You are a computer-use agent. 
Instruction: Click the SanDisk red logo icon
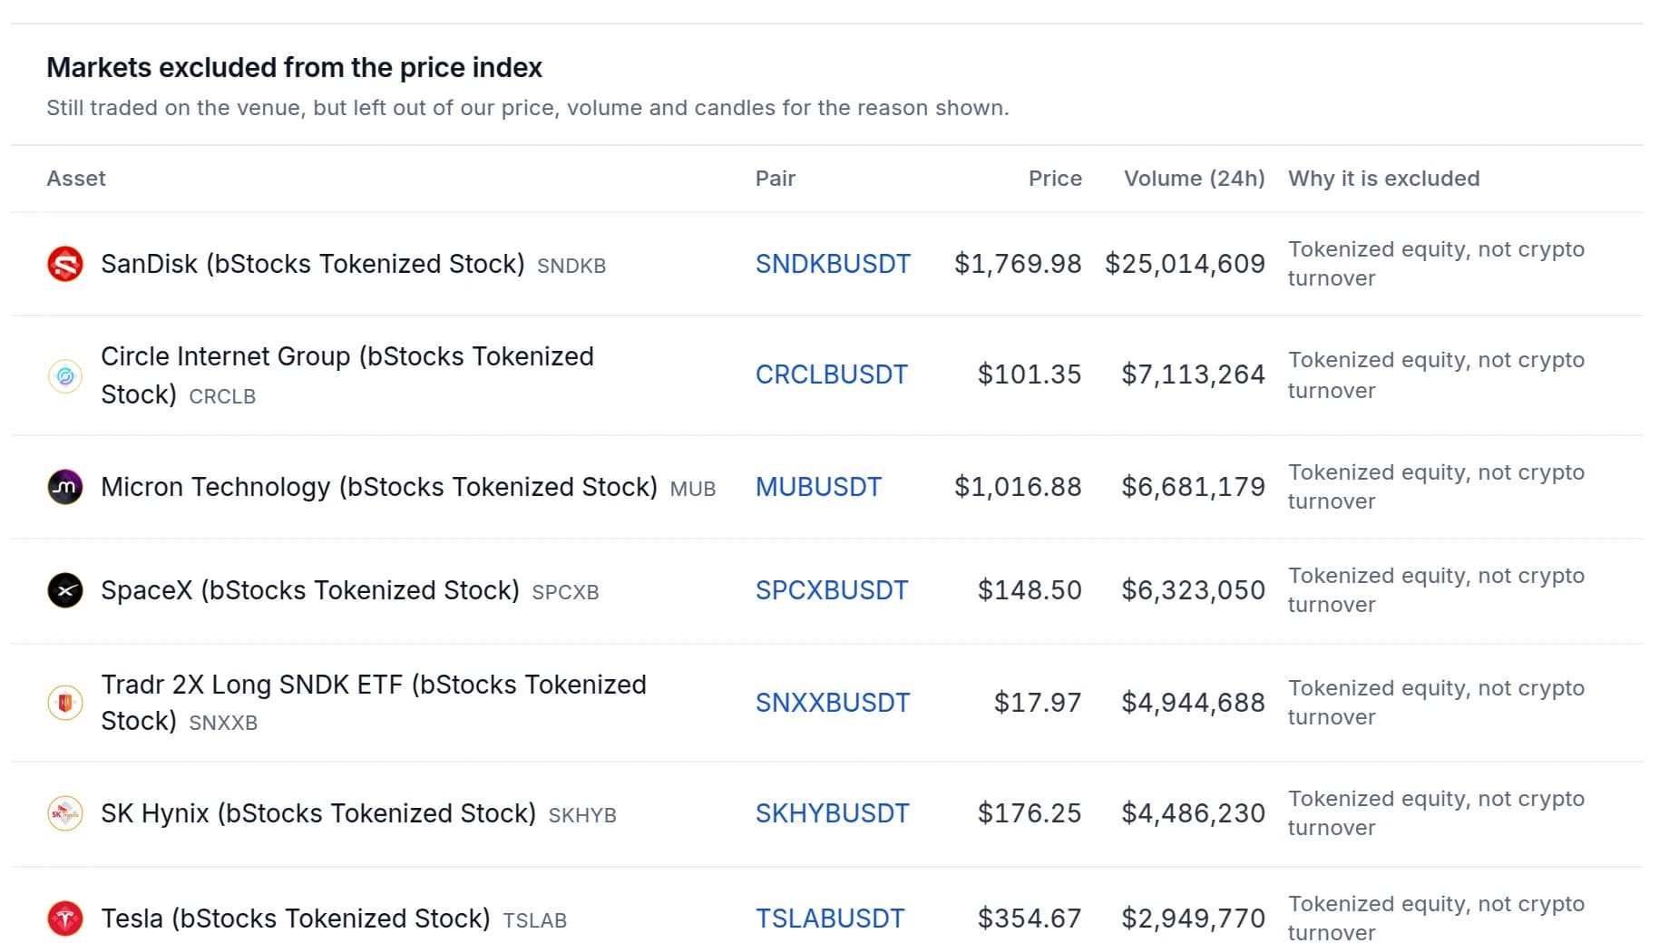[65, 264]
